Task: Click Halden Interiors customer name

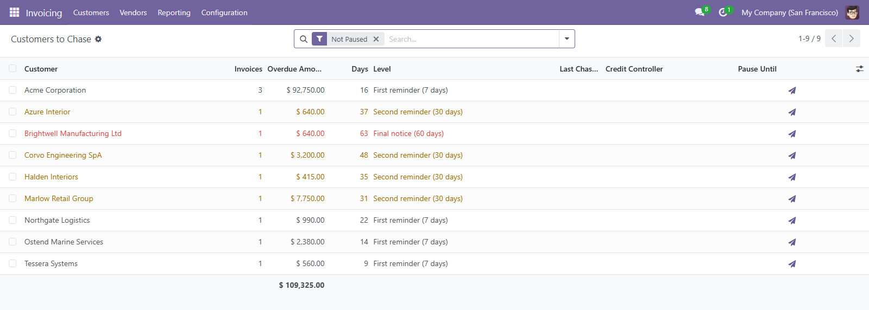Action: click(x=51, y=177)
